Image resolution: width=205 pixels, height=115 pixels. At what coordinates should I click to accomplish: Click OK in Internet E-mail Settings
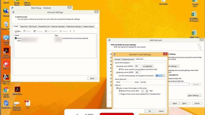point(150,111)
